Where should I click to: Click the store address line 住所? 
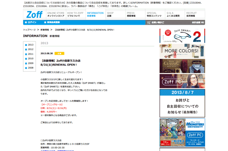[65, 144]
